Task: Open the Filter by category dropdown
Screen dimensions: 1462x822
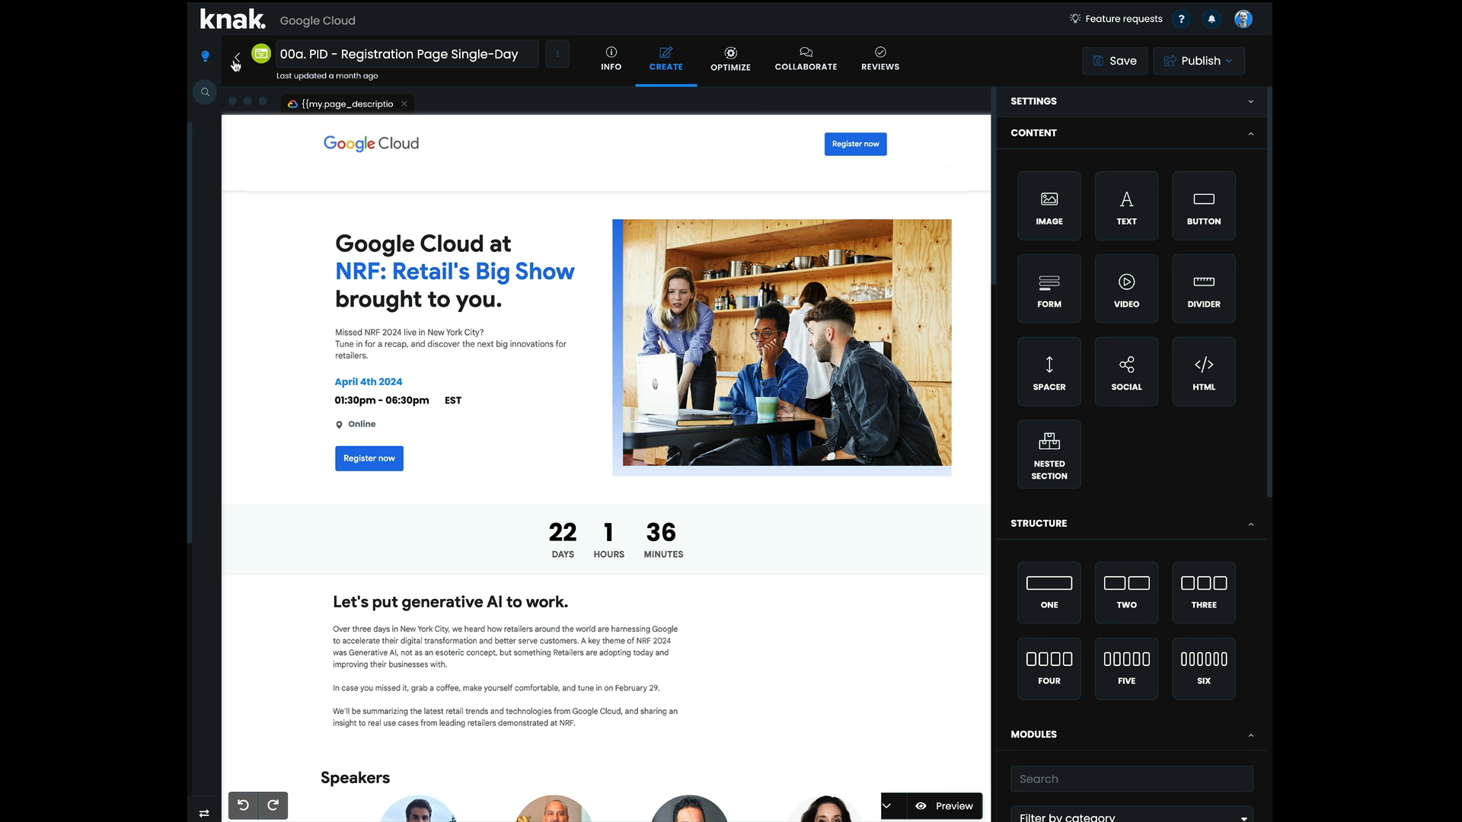Action: (x=1132, y=814)
